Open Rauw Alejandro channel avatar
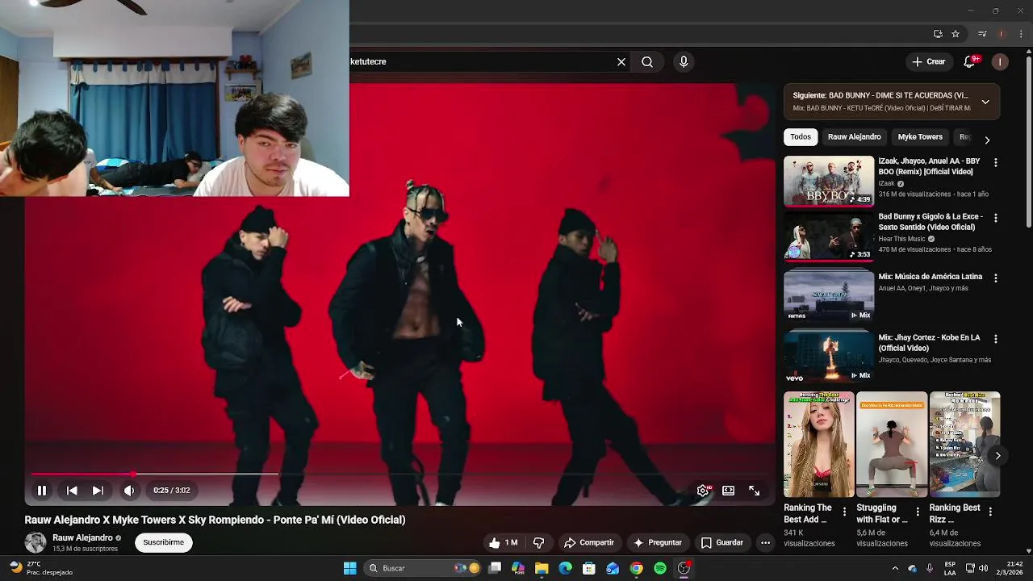 click(x=36, y=543)
